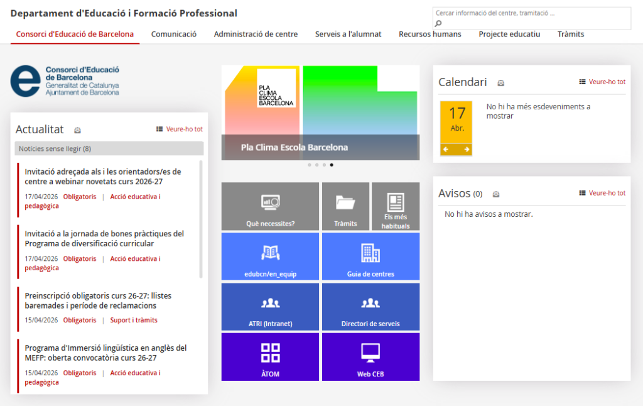
Task: Open the ATRI (Intranet) tile
Action: [270, 307]
